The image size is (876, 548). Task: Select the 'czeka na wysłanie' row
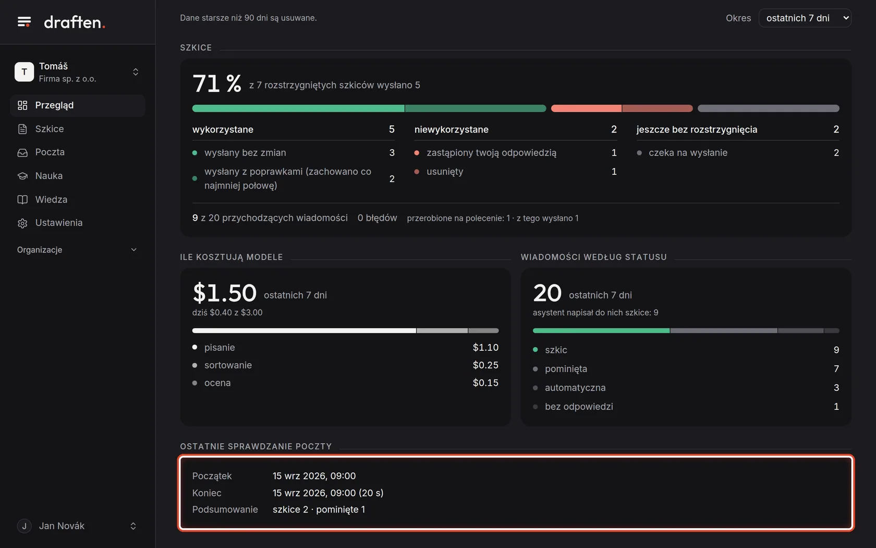pos(738,153)
